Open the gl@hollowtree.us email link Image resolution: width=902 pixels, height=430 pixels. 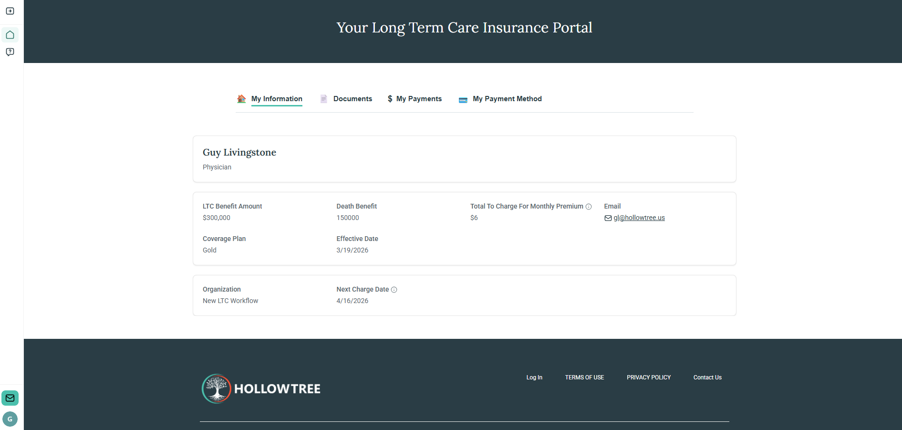(x=639, y=218)
